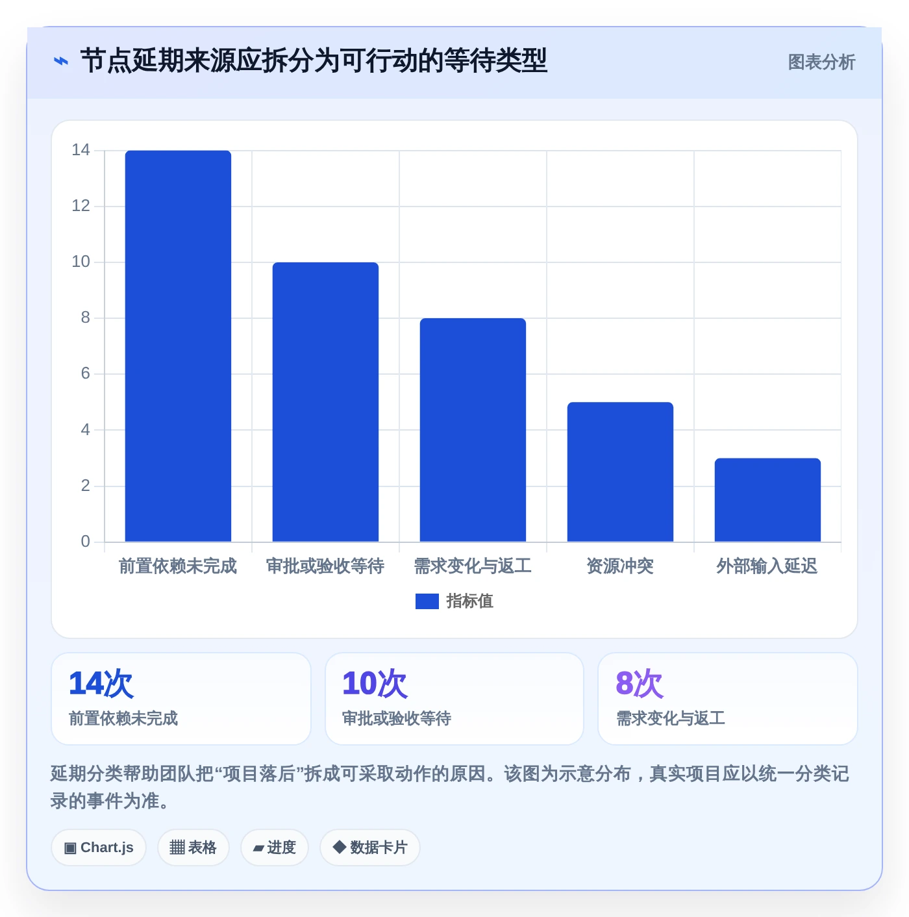Click the 审批或验收等待 bar in chart
Image resolution: width=909 pixels, height=917 pixels.
coord(325,402)
